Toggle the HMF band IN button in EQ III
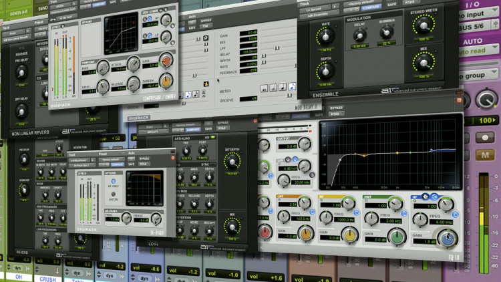The height and width of the screenshot is (282, 501). pos(404,213)
